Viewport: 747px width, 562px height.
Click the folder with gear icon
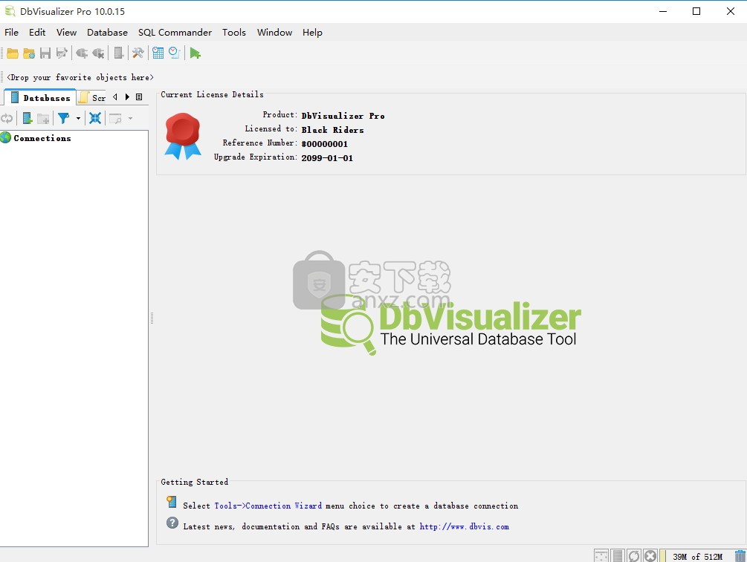29,53
